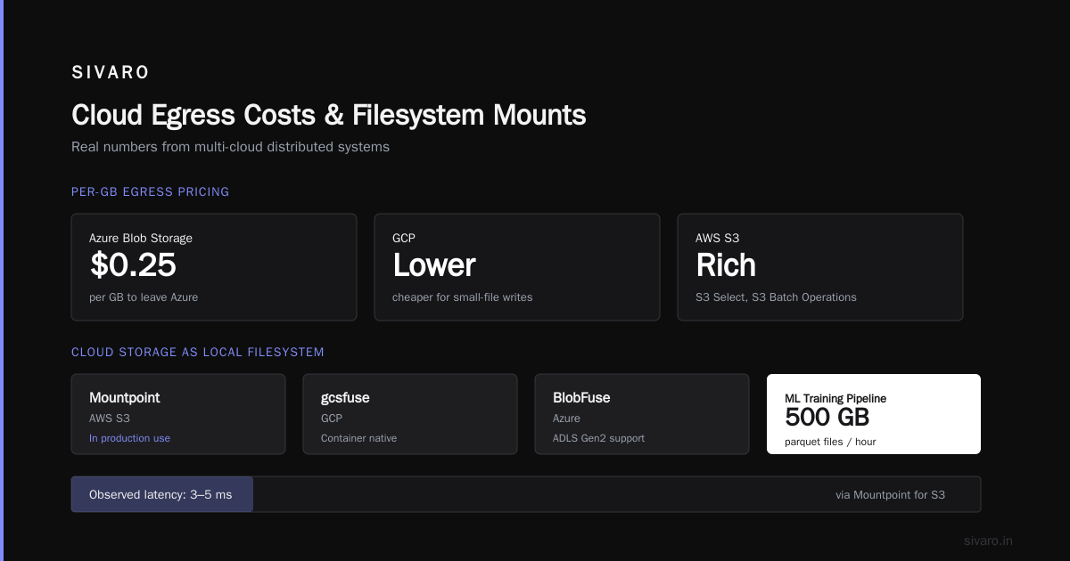Select the PER-GB EGRESS PRICING section label

pyautogui.click(x=150, y=191)
